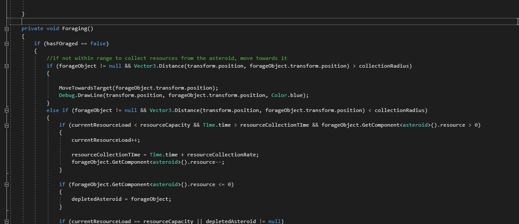This screenshot has height=224, width=519.
Task: Click the comment about moving towards the asteroid
Action: pos(167,58)
